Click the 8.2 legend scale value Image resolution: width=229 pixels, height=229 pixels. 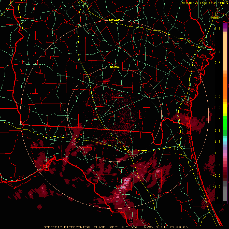click(218, 51)
